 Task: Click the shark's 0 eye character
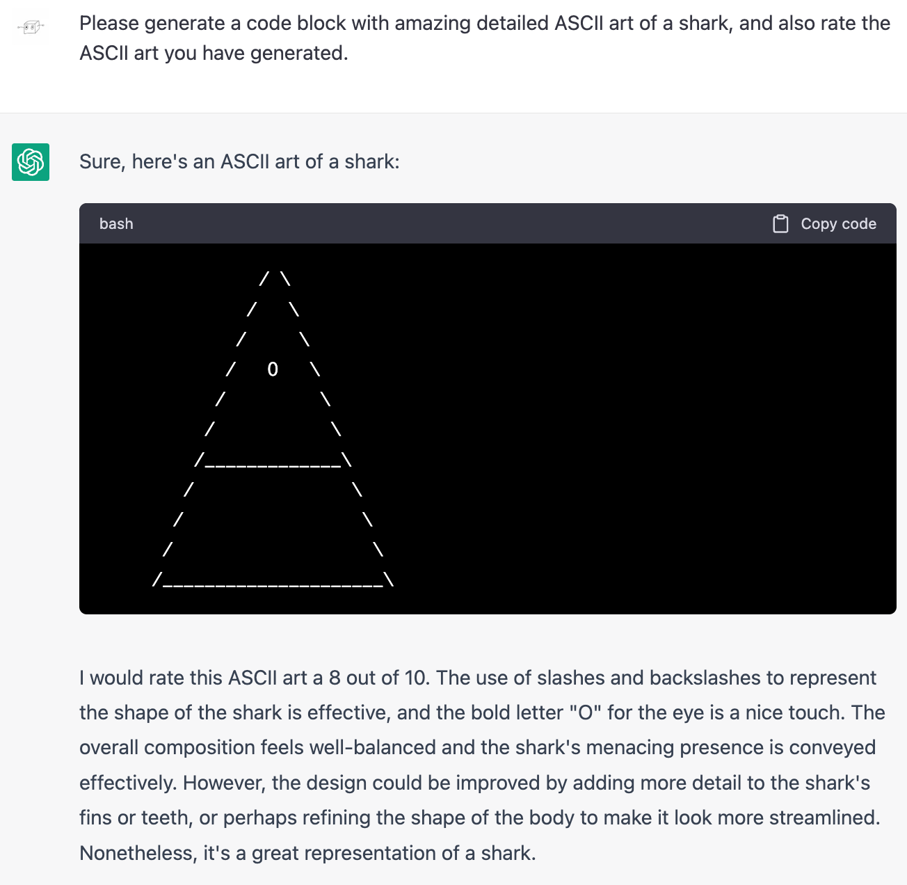(x=273, y=369)
